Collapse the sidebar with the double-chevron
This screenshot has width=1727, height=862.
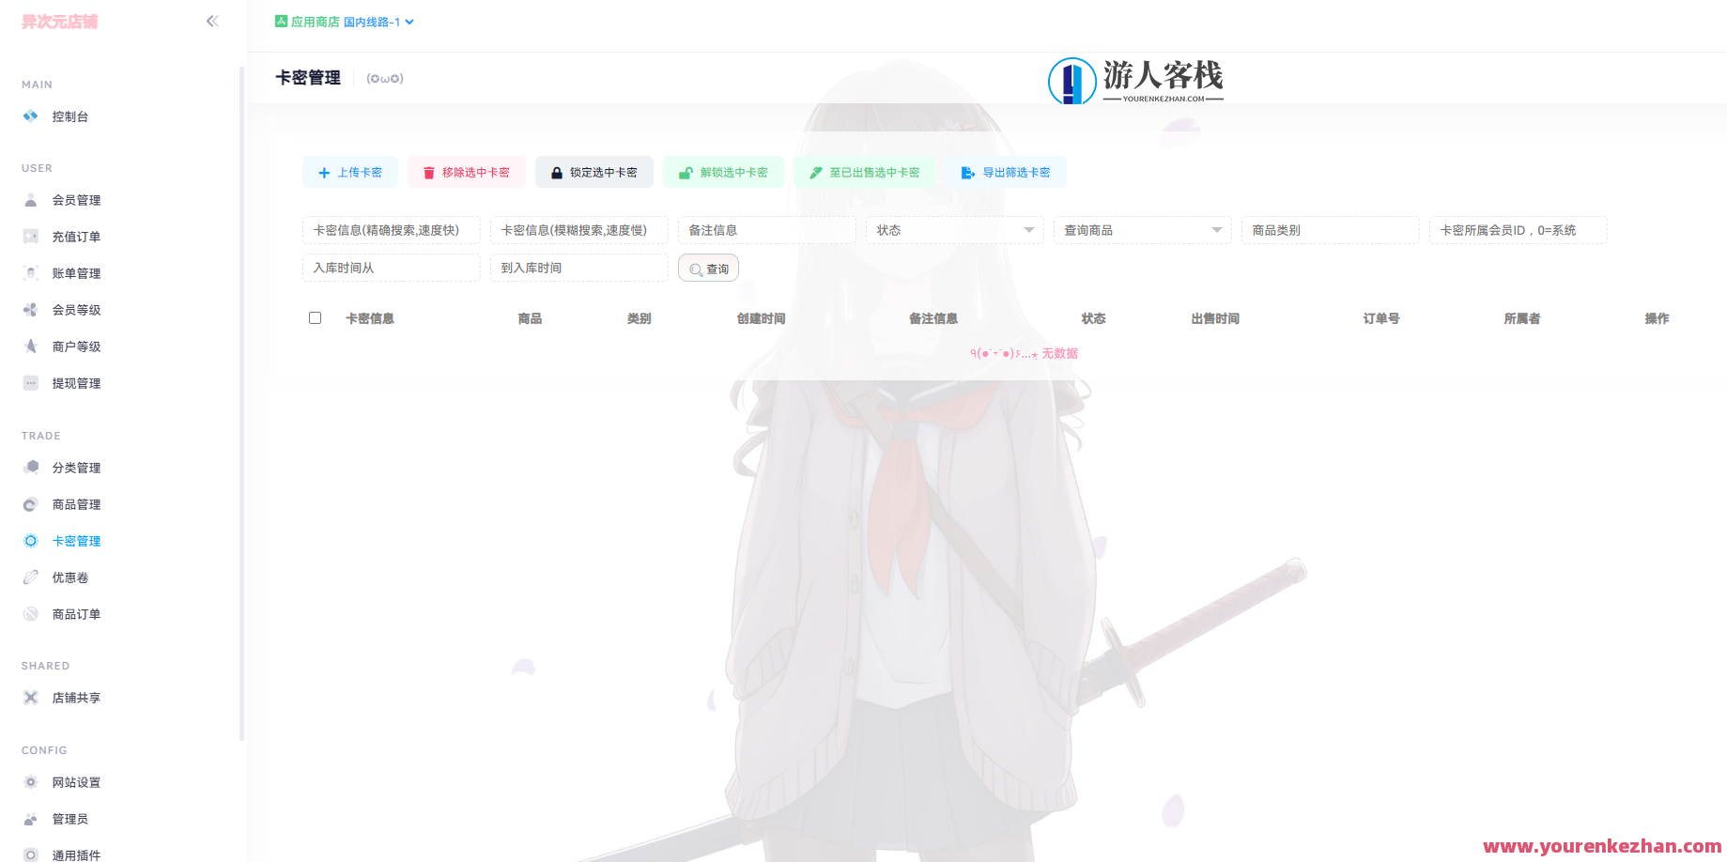pos(212,21)
